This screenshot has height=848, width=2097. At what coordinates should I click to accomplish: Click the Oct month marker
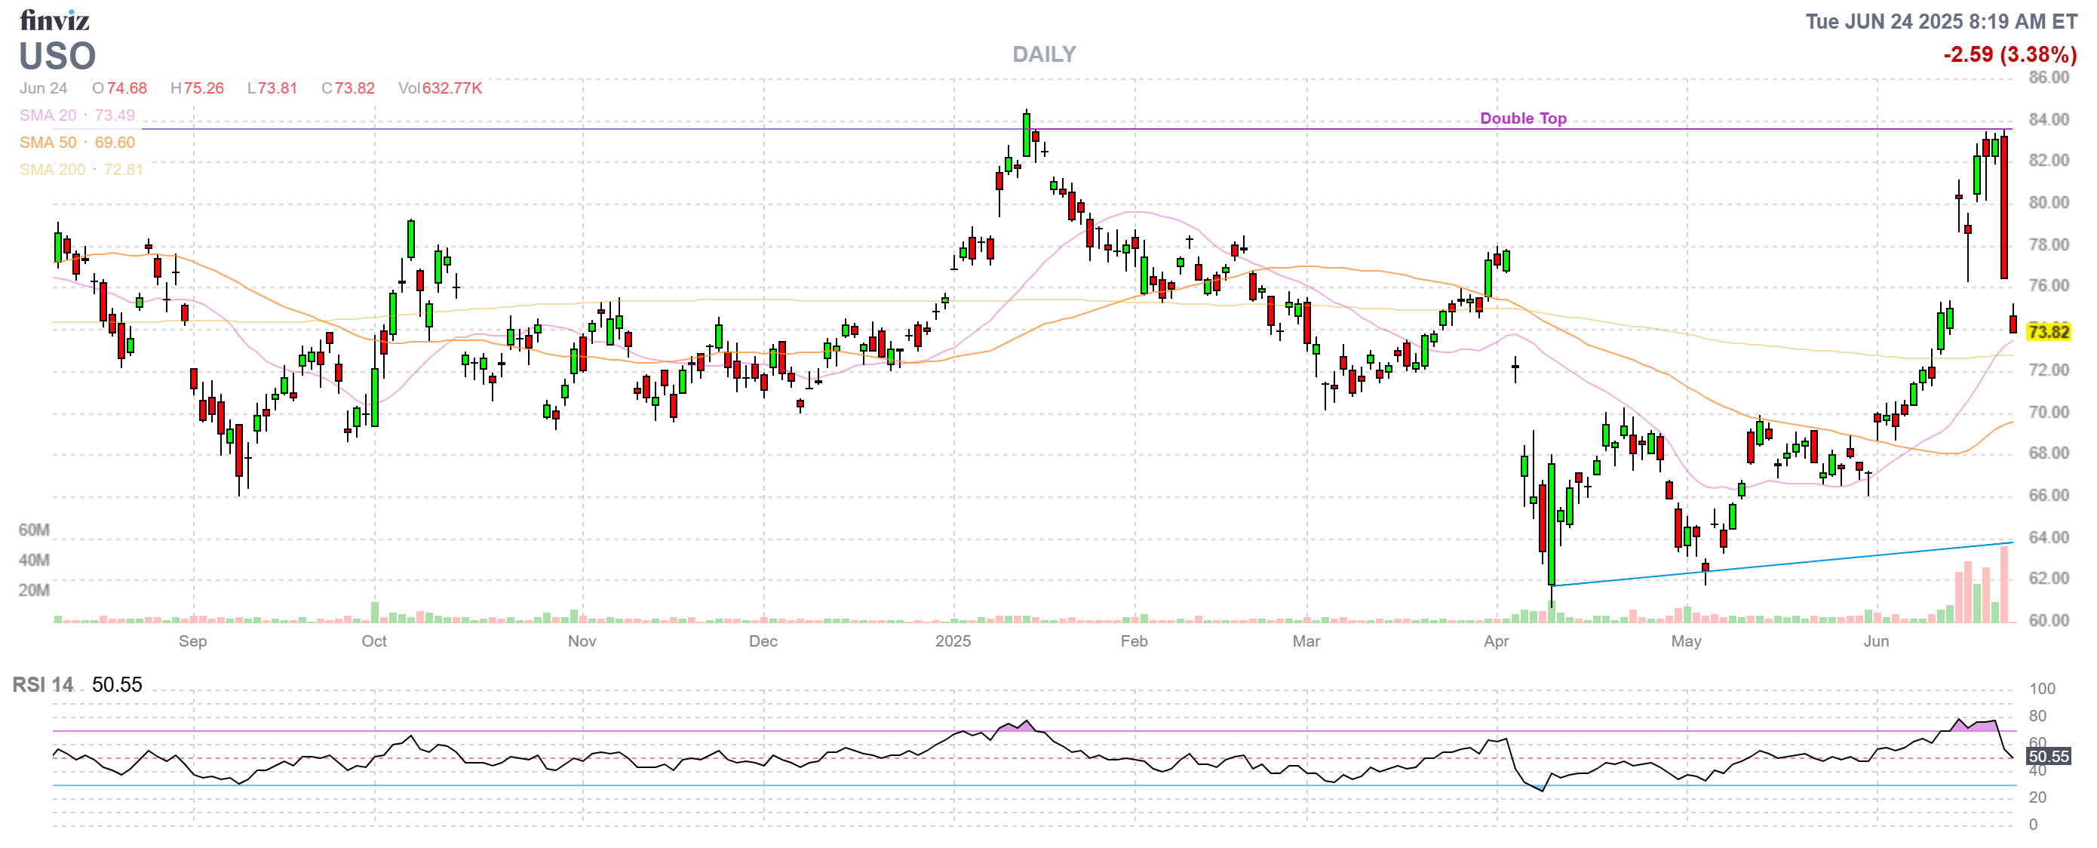click(373, 641)
